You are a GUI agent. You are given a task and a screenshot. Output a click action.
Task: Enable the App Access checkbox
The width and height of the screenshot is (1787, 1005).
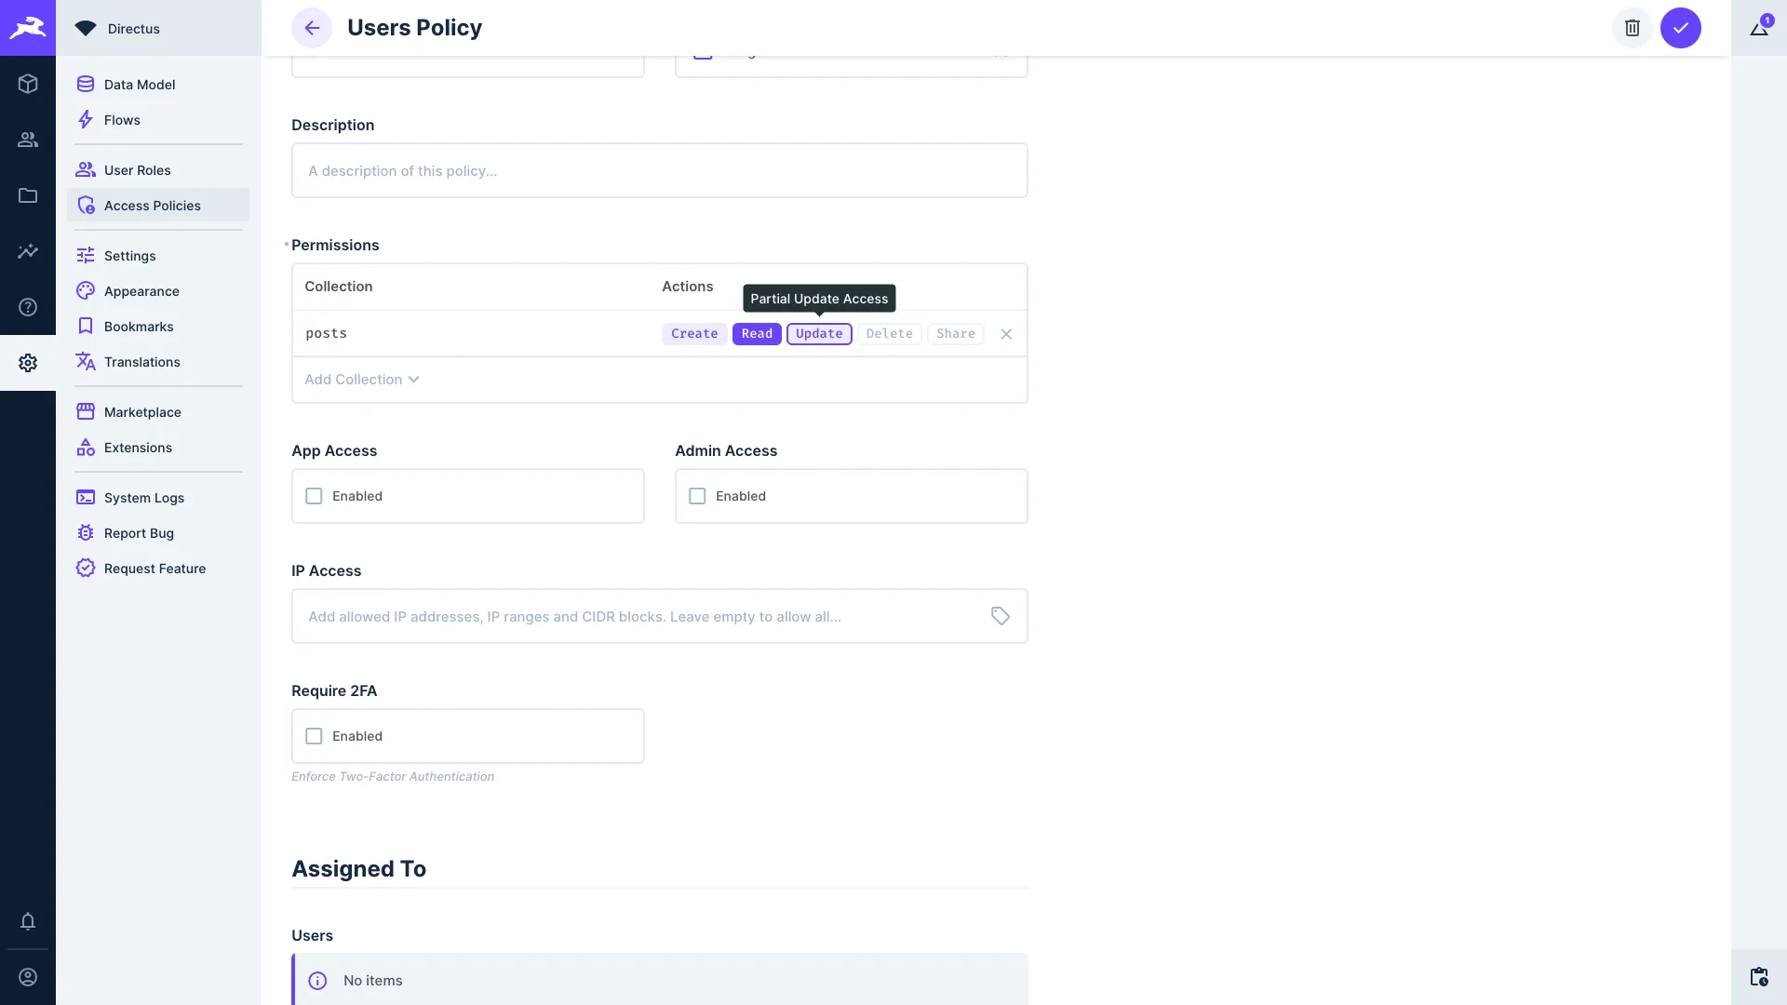315,496
